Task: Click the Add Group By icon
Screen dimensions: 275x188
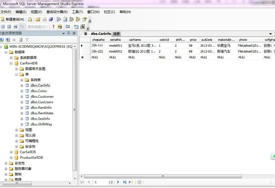Action: click(68, 27)
